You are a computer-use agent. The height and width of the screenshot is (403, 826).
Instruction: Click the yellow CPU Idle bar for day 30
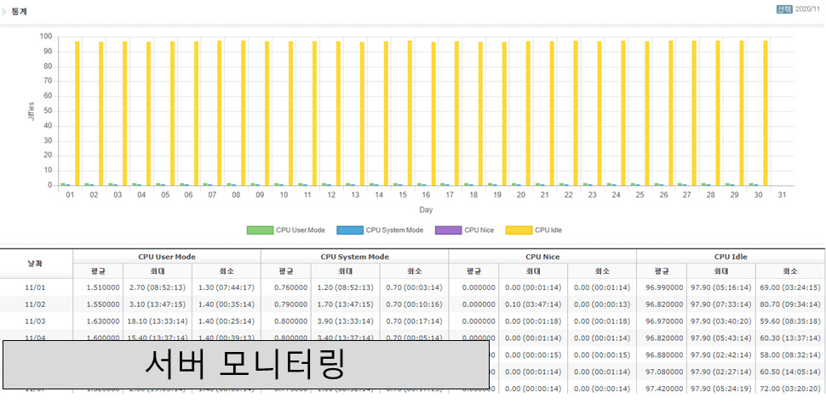pos(766,112)
